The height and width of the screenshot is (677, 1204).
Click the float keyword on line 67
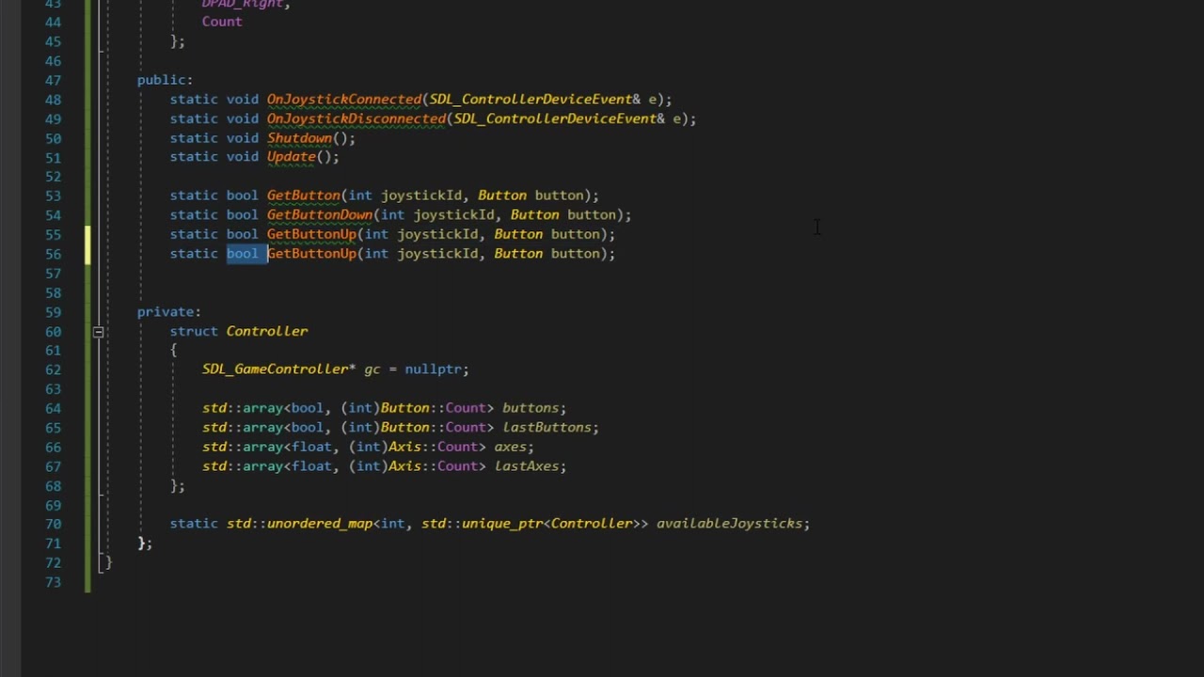coord(311,466)
